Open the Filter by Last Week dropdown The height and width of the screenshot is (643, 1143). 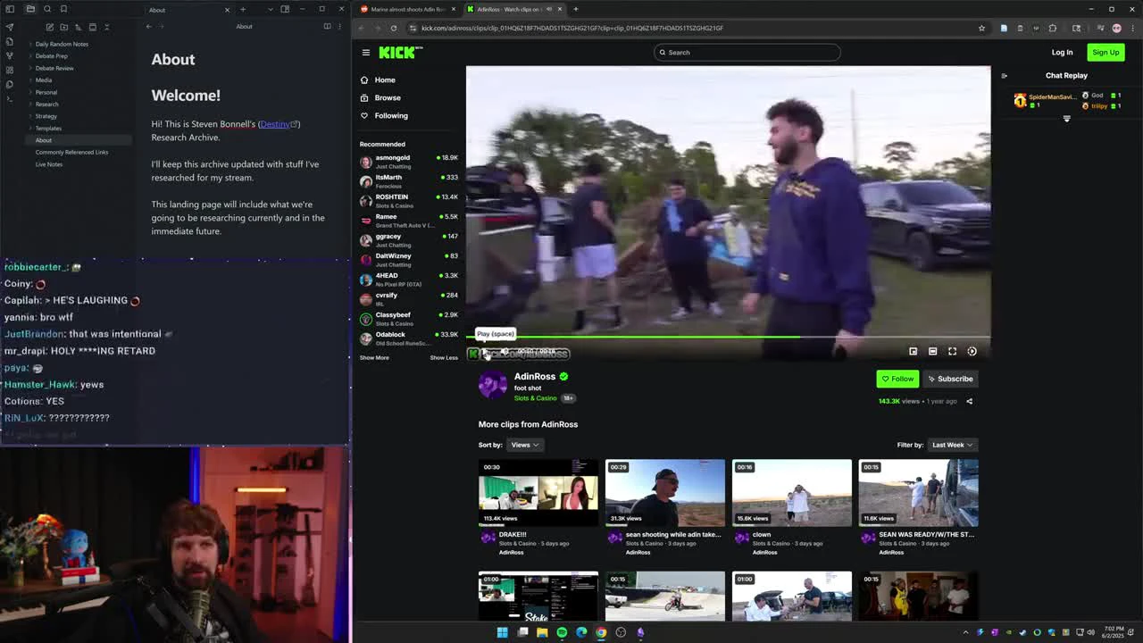coord(952,445)
